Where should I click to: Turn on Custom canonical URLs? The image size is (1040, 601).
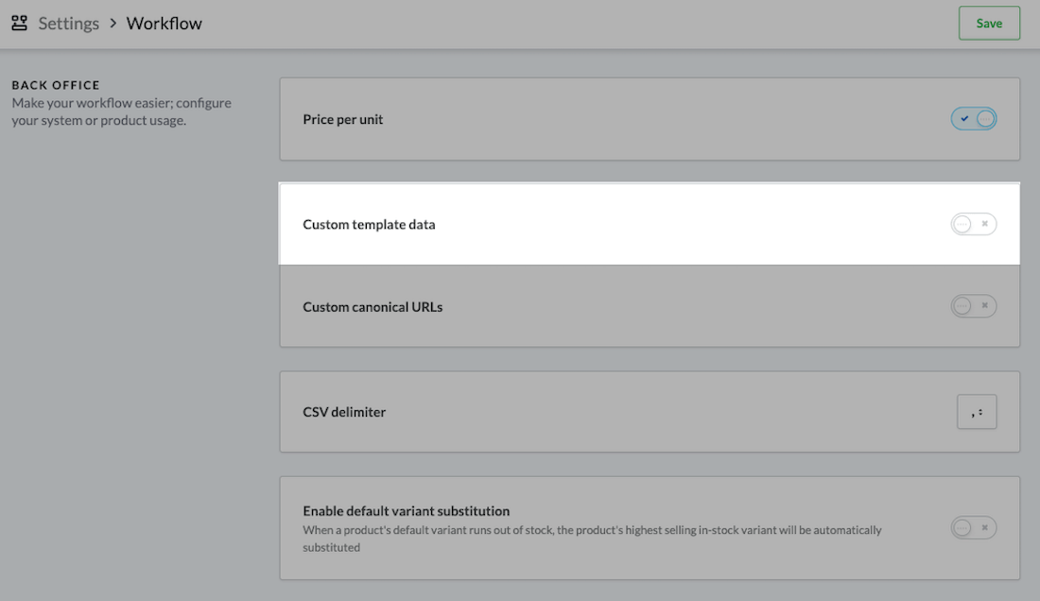[x=973, y=305]
